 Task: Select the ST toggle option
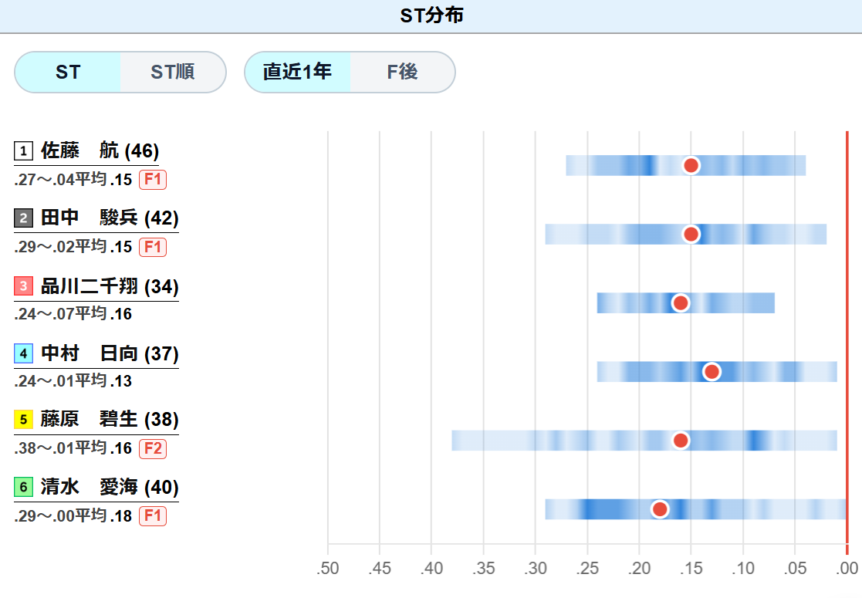coord(68,72)
